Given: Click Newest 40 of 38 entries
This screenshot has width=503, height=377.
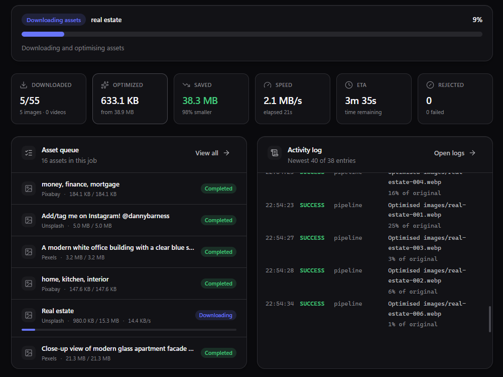Looking at the screenshot, I should pyautogui.click(x=321, y=160).
